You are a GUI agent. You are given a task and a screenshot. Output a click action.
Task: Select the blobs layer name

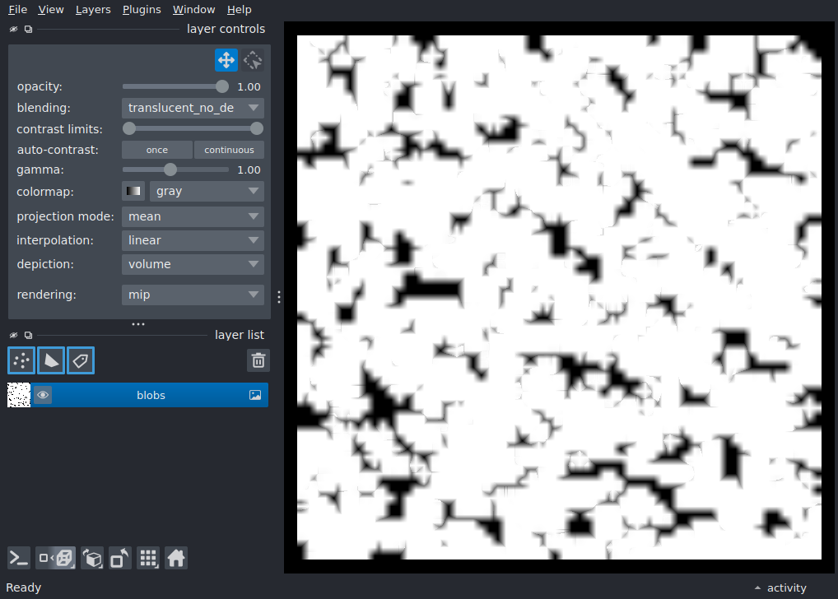pyautogui.click(x=151, y=395)
